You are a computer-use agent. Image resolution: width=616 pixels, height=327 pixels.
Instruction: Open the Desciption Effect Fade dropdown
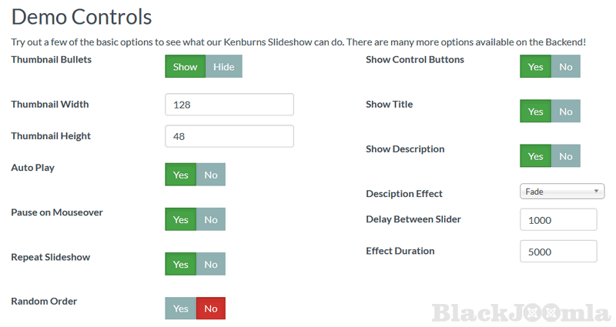[562, 192]
